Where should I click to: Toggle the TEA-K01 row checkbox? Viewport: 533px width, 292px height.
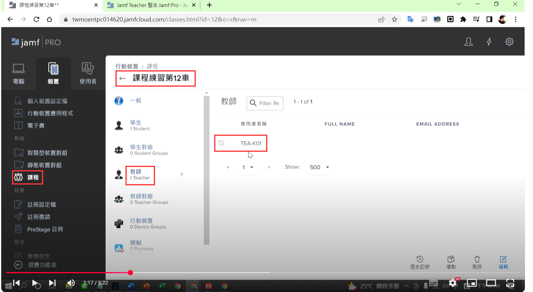click(x=221, y=143)
